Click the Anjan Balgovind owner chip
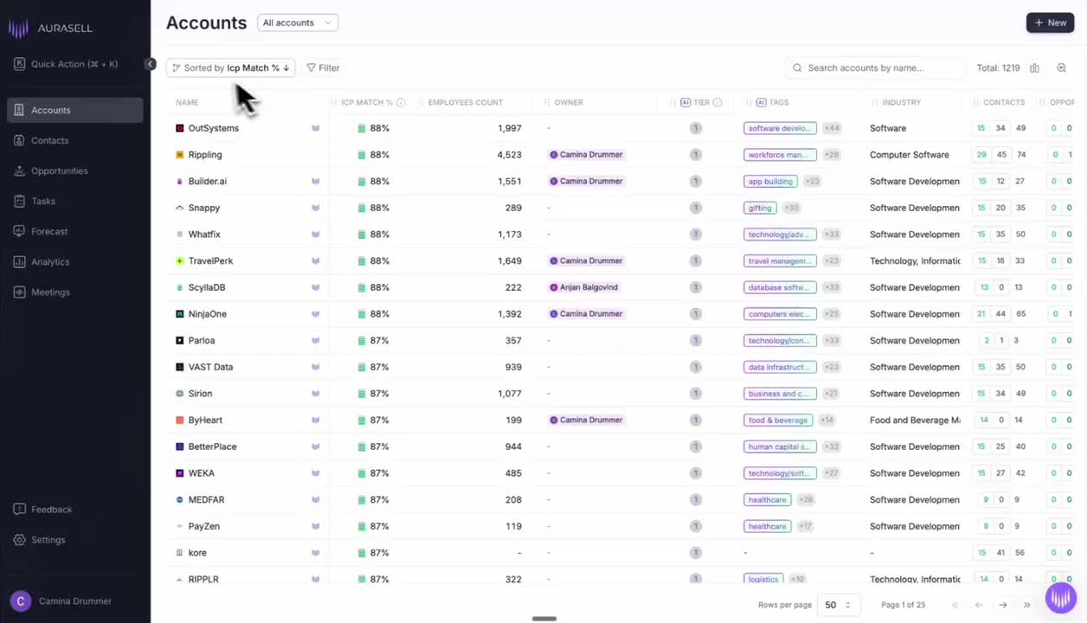 [x=584, y=287]
